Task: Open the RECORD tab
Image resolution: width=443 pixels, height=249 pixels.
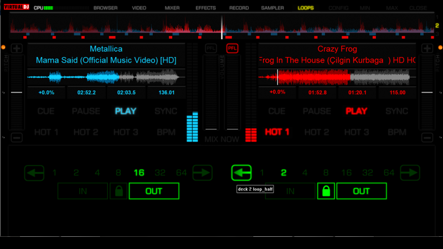Action: pyautogui.click(x=239, y=8)
